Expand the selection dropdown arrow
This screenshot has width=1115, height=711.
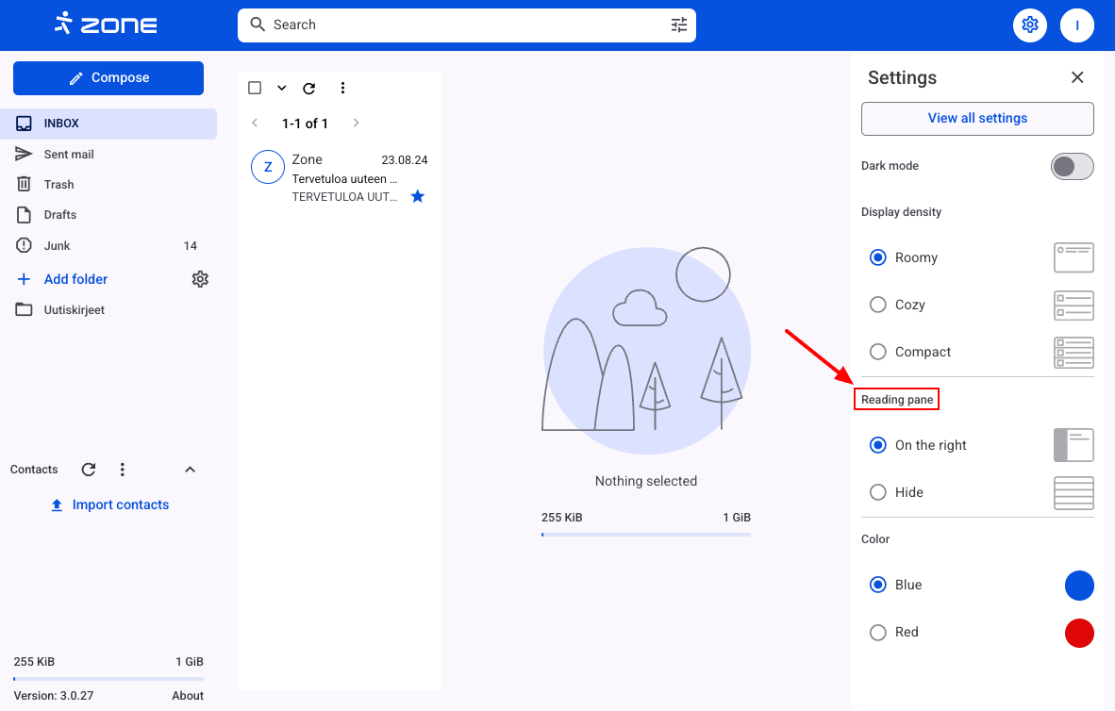click(x=281, y=89)
